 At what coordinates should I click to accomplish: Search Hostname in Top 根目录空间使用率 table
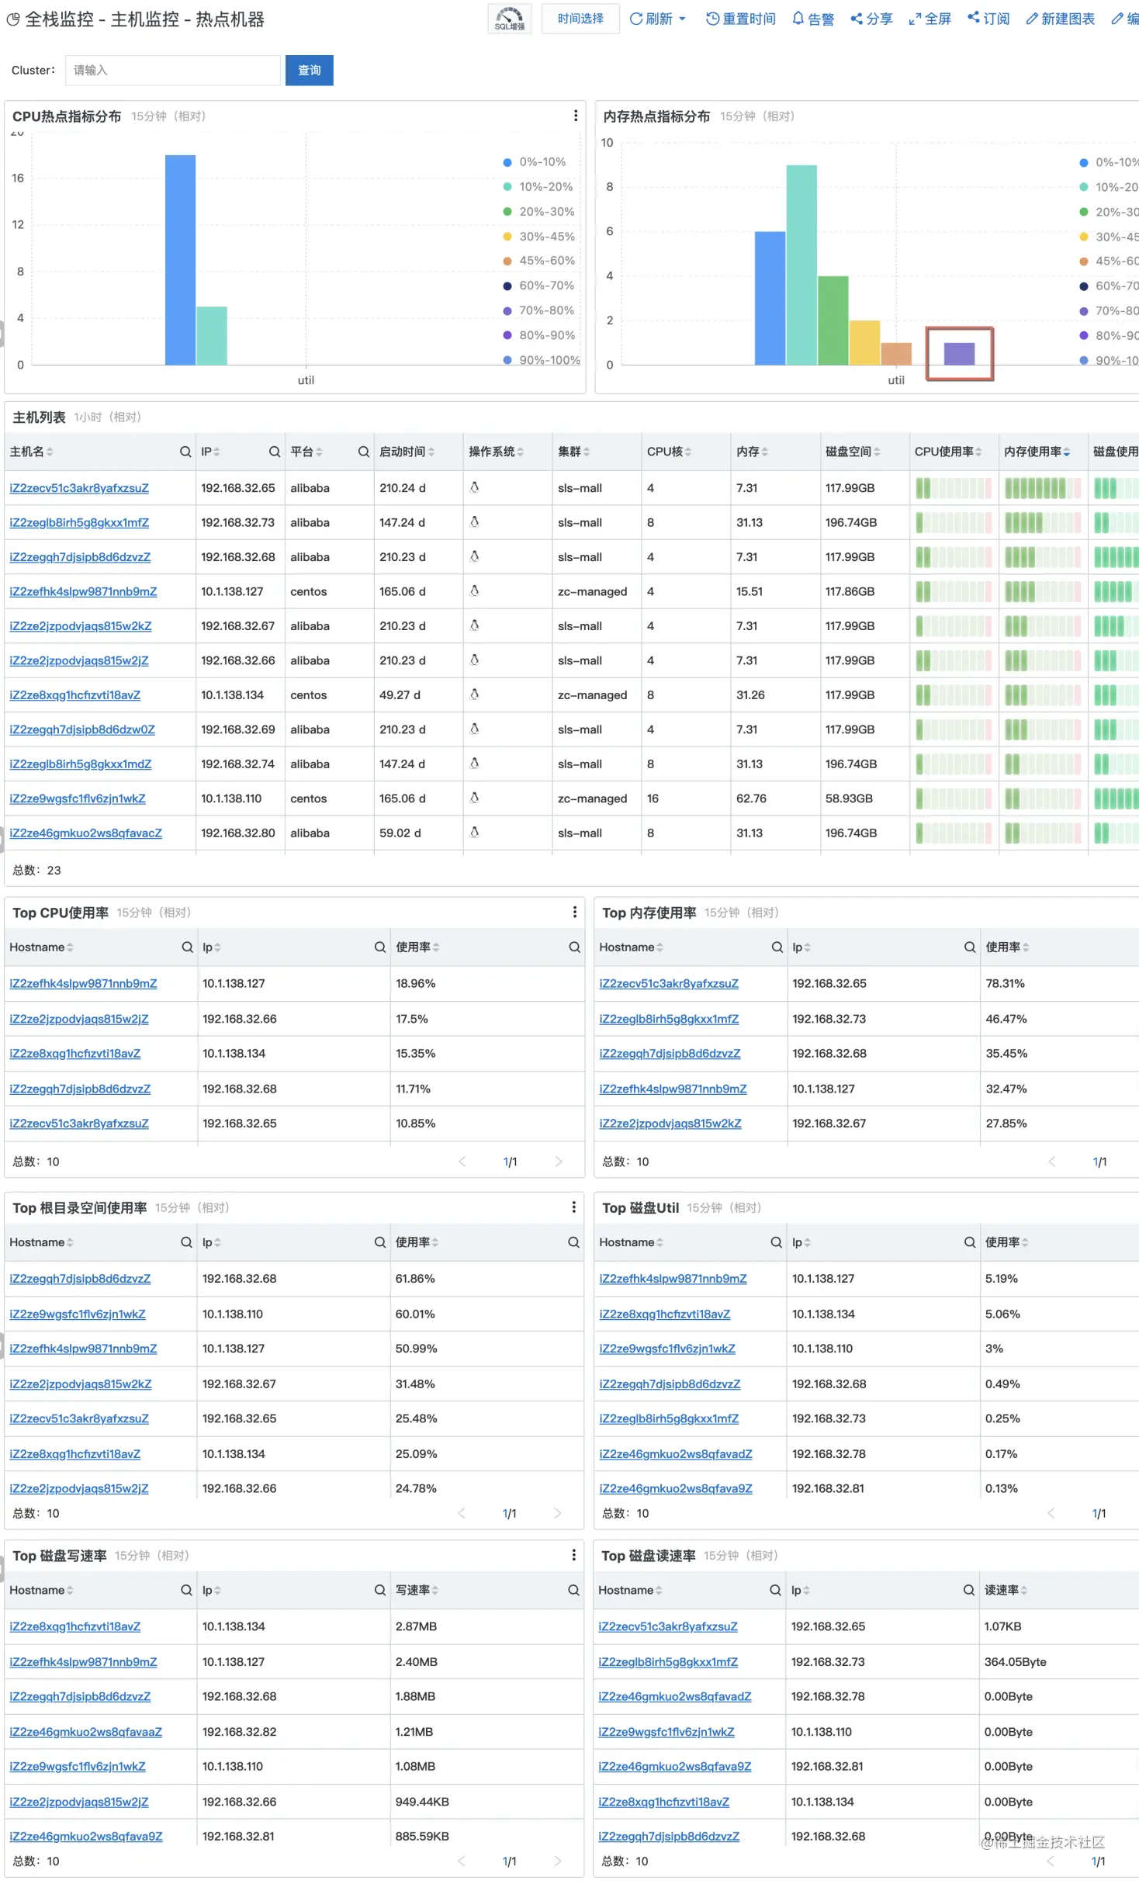click(186, 1242)
